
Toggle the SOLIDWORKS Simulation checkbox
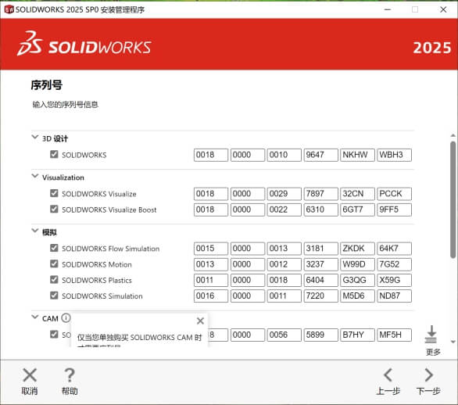pyautogui.click(x=54, y=296)
